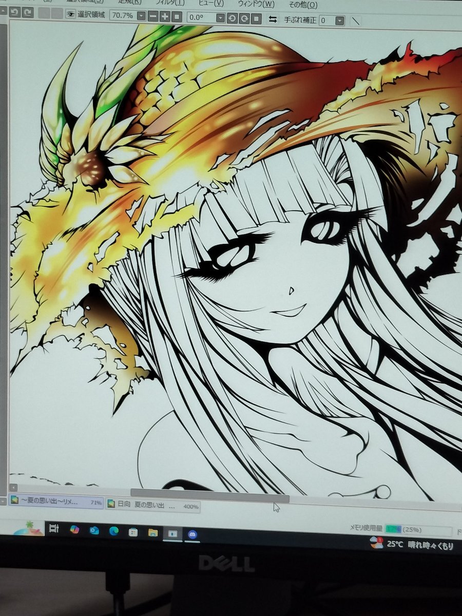The image size is (462, 616).
Task: Click the 手ぶれ補正 value field showing 0
Action: pos(326,21)
